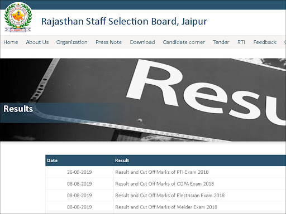The height and width of the screenshot is (214, 286).
Task: Click the Results heading on the banner
Action: 18,109
